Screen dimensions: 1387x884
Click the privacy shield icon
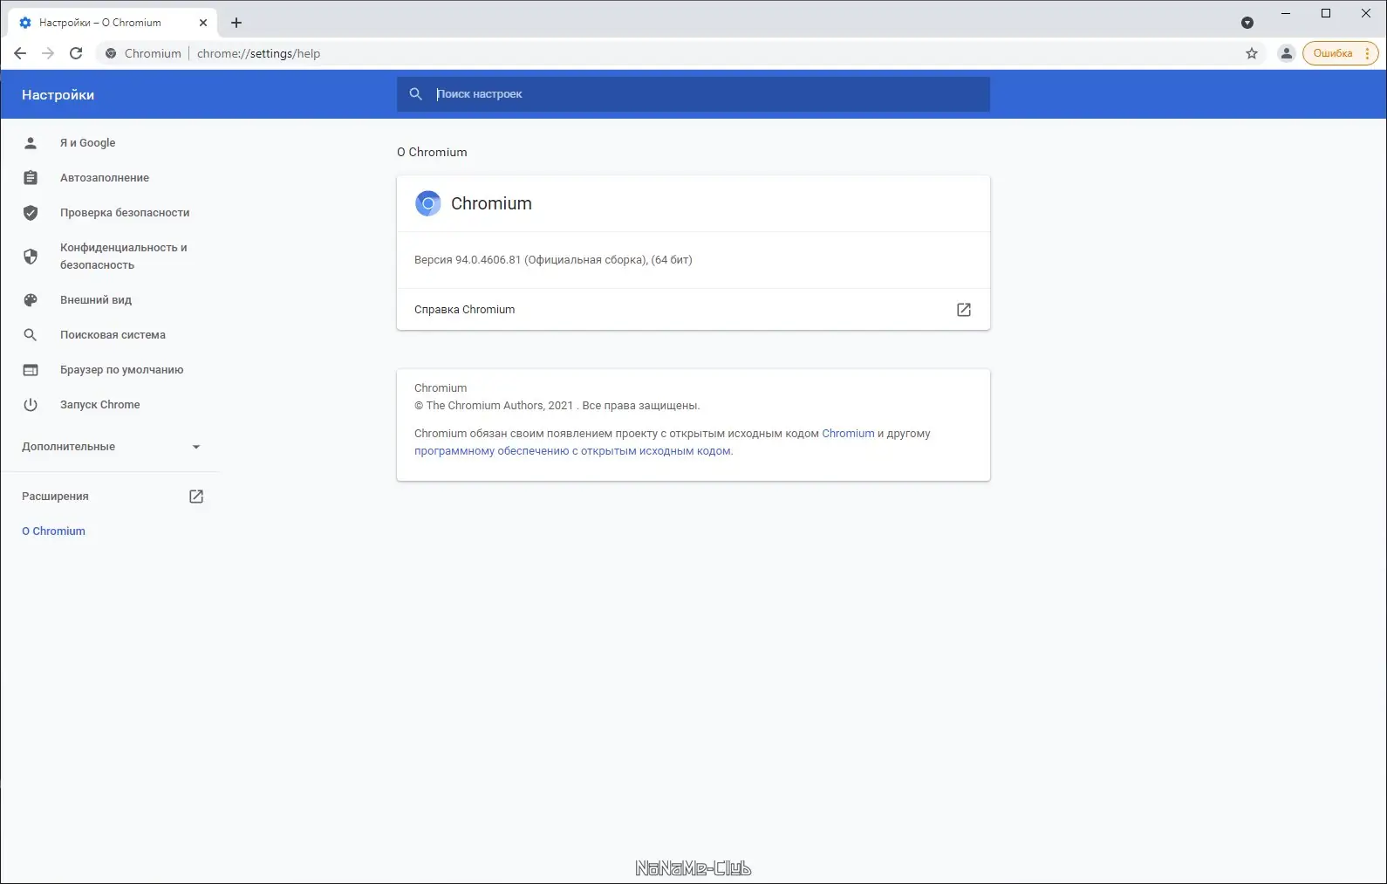click(31, 257)
